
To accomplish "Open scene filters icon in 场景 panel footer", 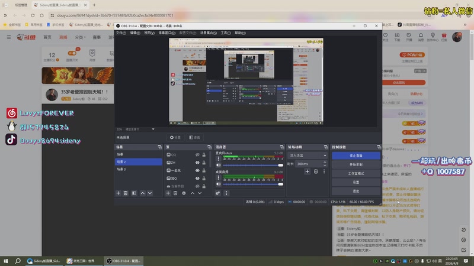I will (134, 193).
